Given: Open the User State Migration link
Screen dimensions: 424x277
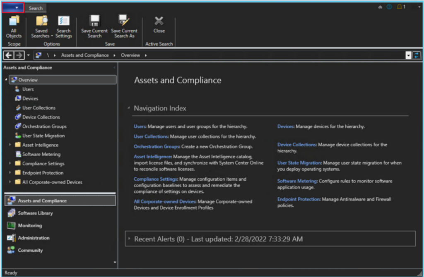Looking at the screenshot, I should [299, 163].
